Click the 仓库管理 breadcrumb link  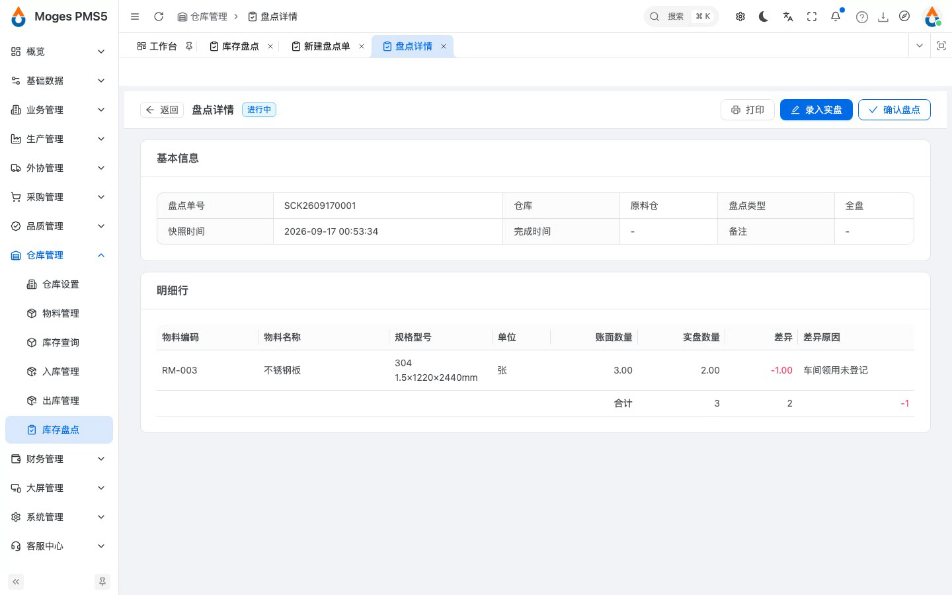point(202,17)
